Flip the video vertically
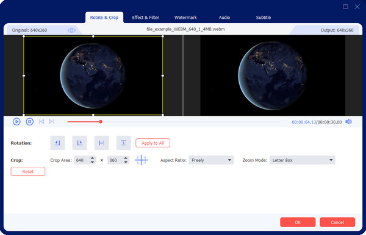This screenshot has height=235, width=366. pyautogui.click(x=123, y=143)
